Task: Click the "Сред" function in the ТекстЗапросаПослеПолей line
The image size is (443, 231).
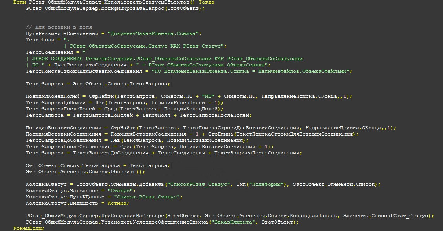Action: (110, 109)
